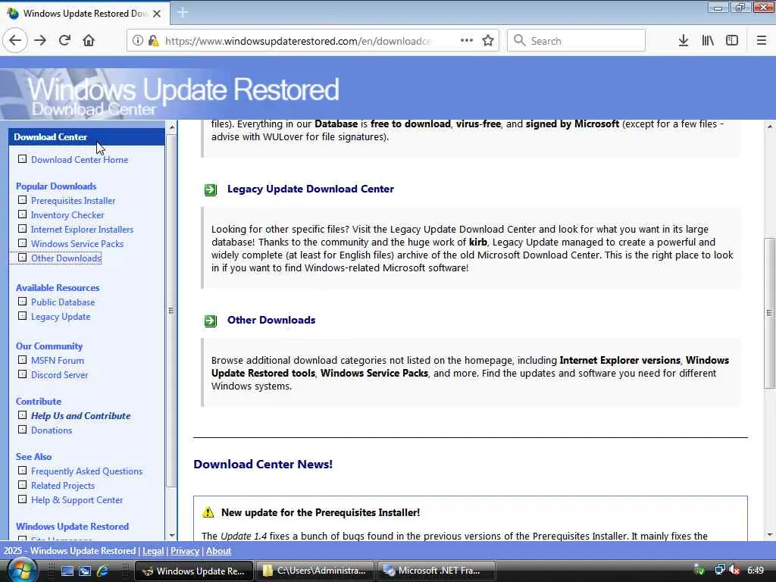Open Help & Support Center
The width and height of the screenshot is (776, 582).
77,500
